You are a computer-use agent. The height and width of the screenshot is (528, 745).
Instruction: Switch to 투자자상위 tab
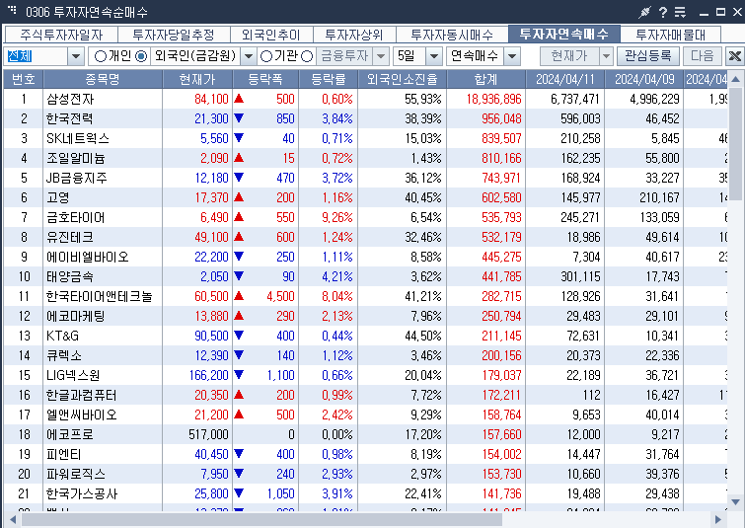(354, 35)
